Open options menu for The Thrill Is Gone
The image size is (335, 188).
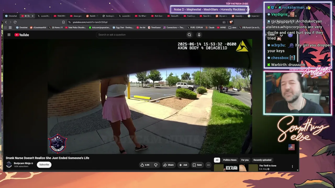(x=292, y=167)
